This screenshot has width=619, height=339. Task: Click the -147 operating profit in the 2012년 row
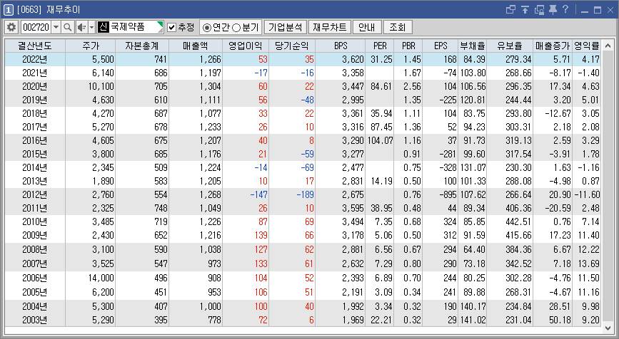click(x=259, y=194)
